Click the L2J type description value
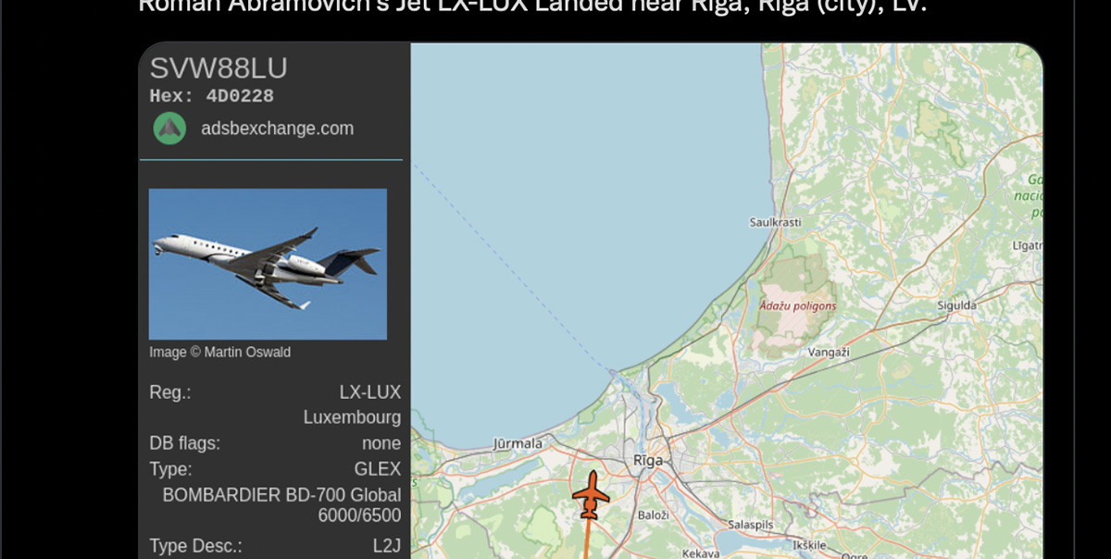 click(386, 546)
